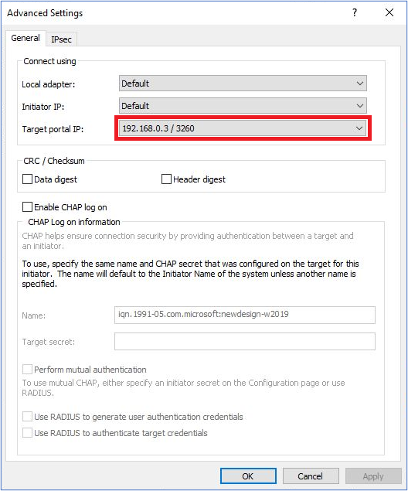
Task: Open the Target portal IP dropdown
Action: 359,128
